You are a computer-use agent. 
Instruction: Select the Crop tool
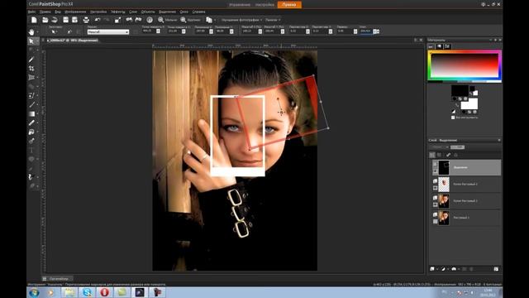tap(31, 68)
